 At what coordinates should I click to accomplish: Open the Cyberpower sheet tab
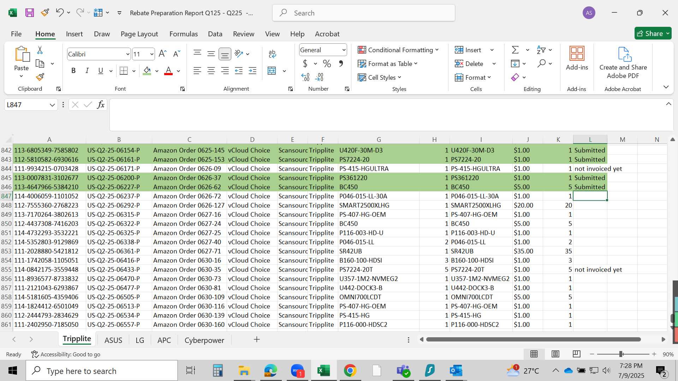pyautogui.click(x=204, y=340)
